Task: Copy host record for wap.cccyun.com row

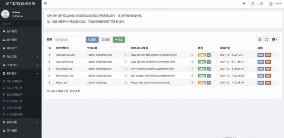Action: pyautogui.click(x=126, y=55)
